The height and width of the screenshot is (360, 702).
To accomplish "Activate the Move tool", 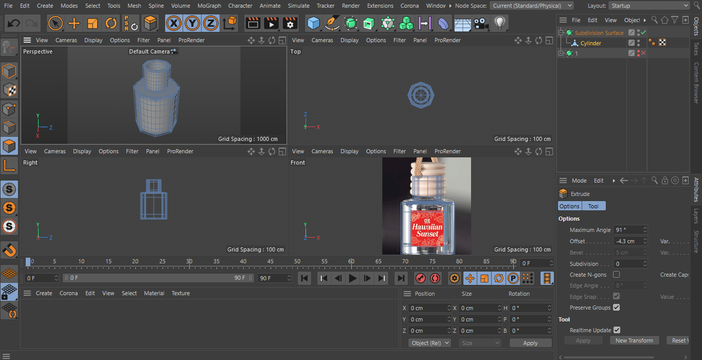I will (x=74, y=23).
